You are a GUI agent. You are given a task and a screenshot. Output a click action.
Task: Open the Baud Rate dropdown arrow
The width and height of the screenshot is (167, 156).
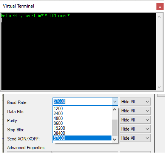coord(115,101)
